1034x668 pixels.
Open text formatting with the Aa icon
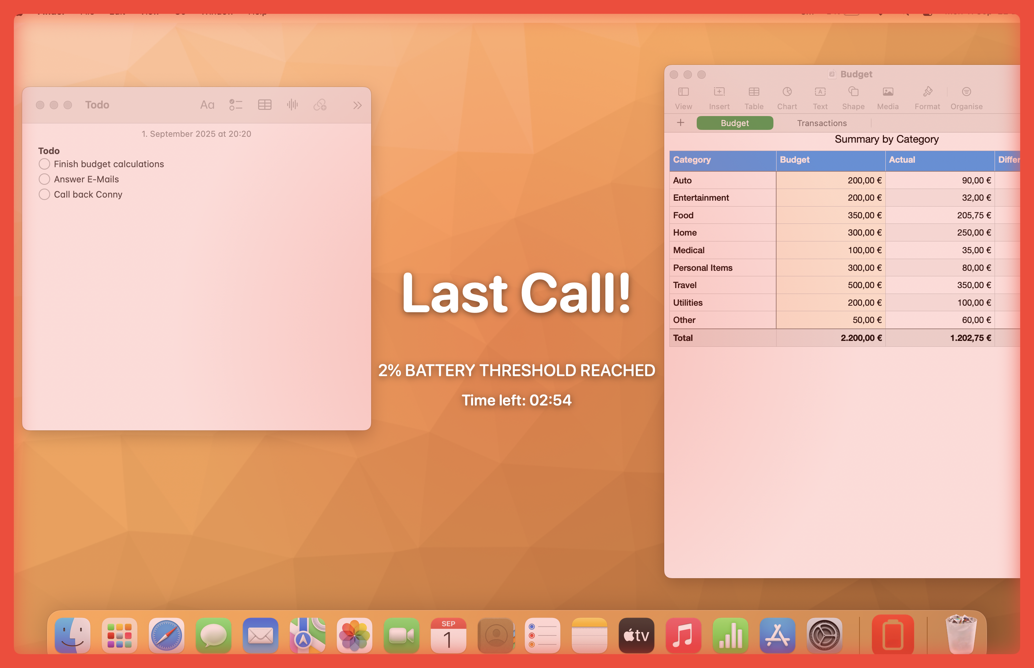(x=207, y=105)
